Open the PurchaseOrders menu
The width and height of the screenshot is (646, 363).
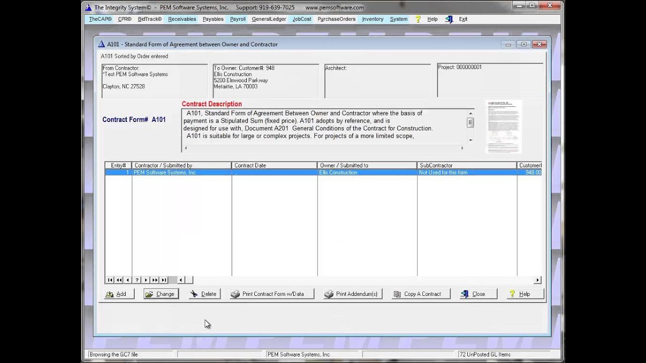(x=337, y=19)
